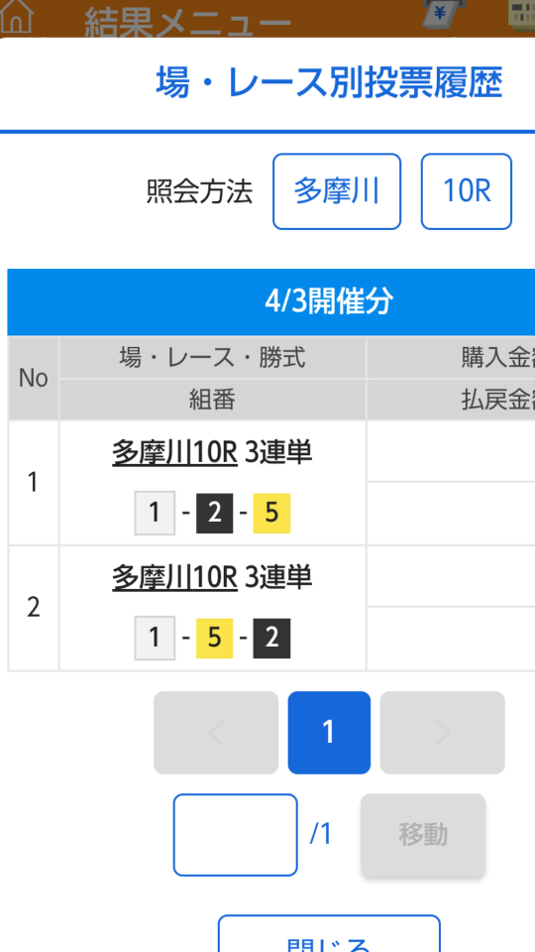Click the next page arrow button

(x=443, y=733)
